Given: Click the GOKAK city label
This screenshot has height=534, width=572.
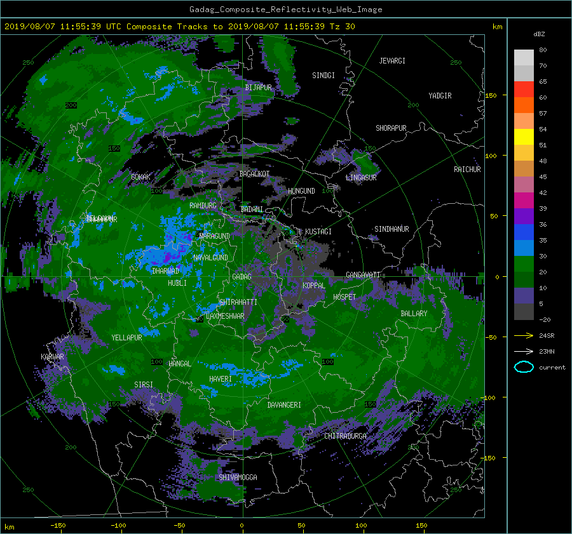Looking at the screenshot, I should tap(140, 177).
